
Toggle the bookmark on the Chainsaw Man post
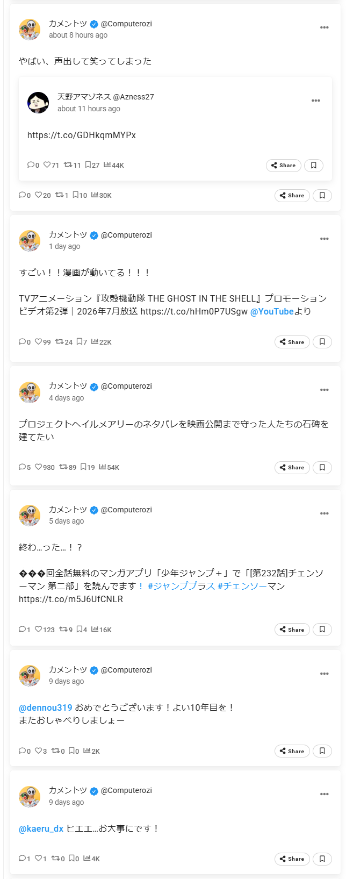coord(322,630)
